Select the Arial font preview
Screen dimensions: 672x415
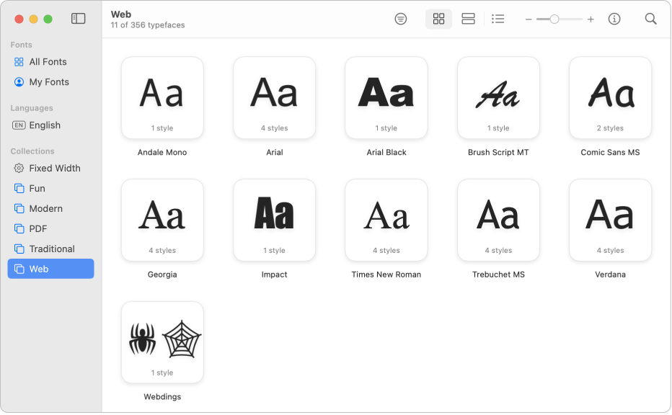click(x=274, y=98)
